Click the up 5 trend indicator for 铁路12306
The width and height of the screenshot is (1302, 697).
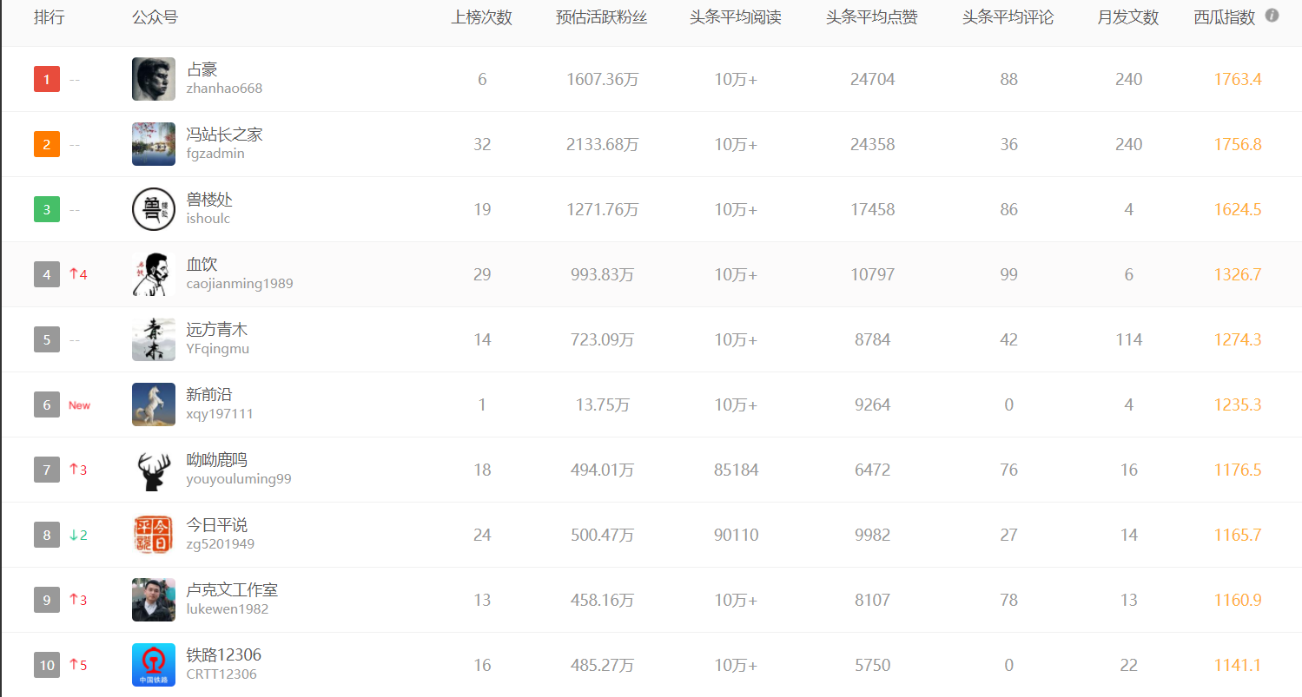78,665
